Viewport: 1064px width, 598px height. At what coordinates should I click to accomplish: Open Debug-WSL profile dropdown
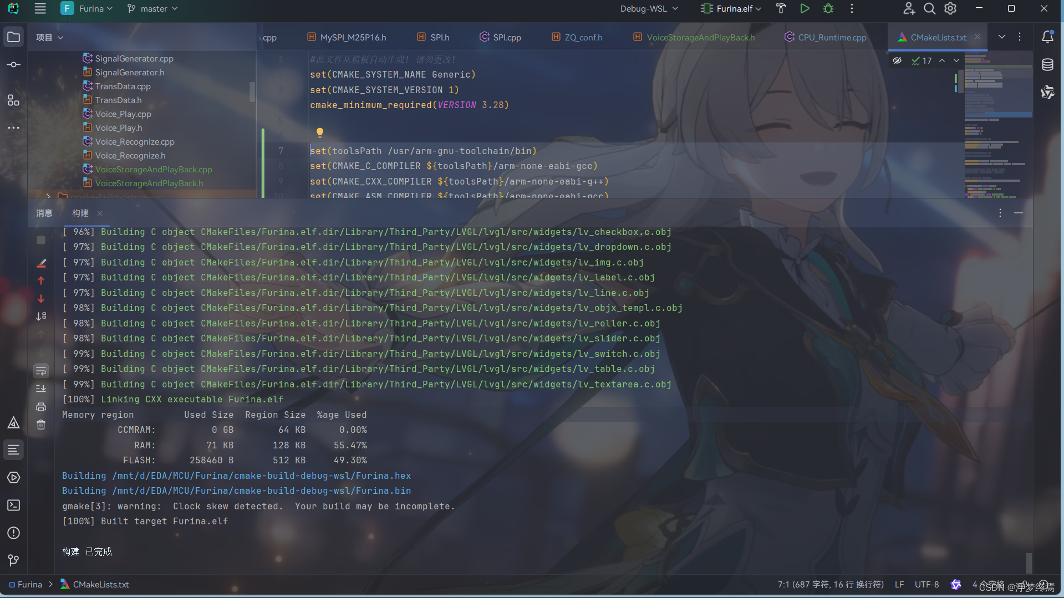tap(649, 8)
